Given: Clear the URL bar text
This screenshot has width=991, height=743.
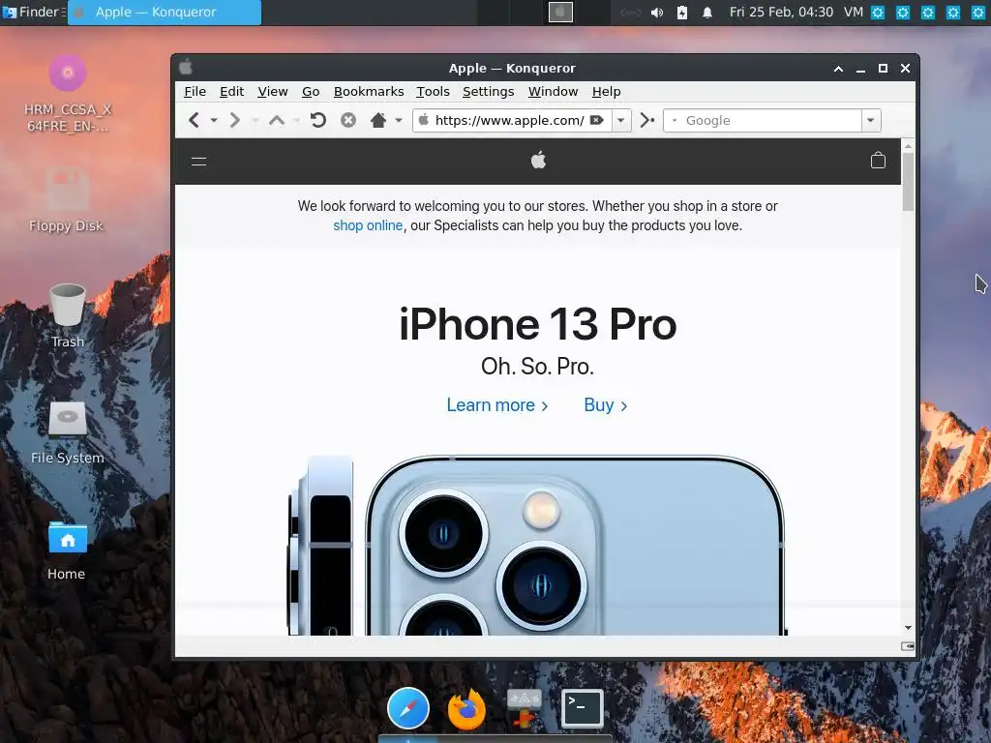Looking at the screenshot, I should pyautogui.click(x=596, y=120).
